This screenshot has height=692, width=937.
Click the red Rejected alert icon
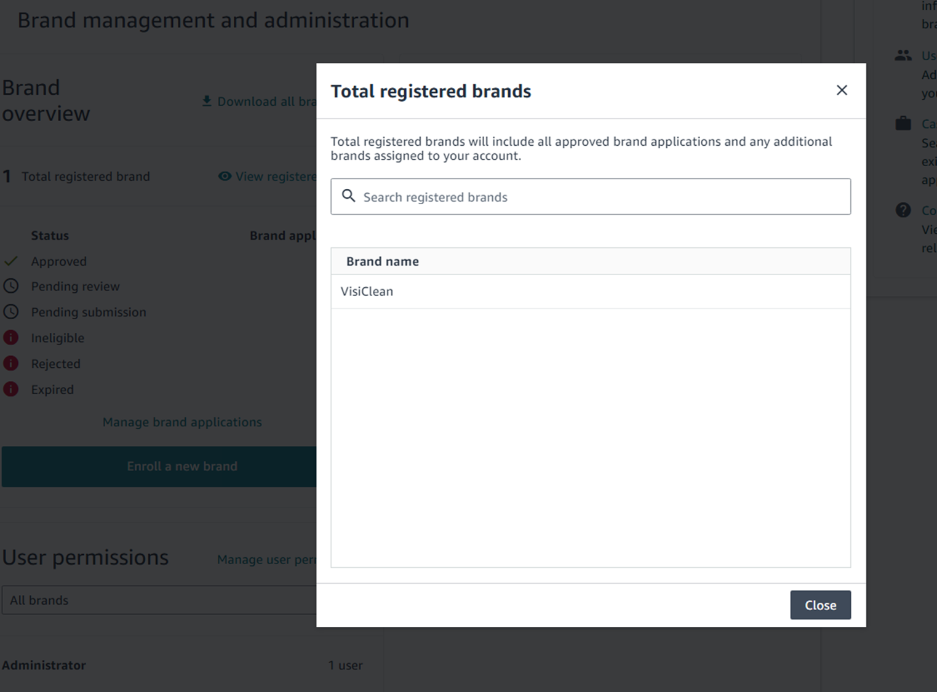point(11,364)
